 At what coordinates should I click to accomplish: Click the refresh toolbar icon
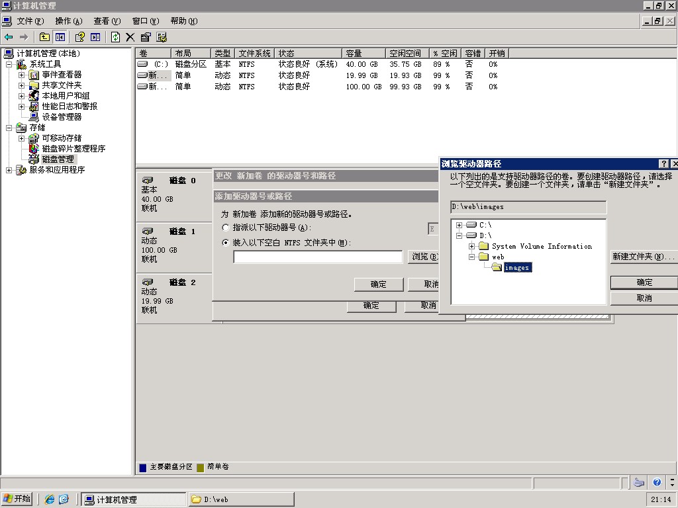[116, 37]
